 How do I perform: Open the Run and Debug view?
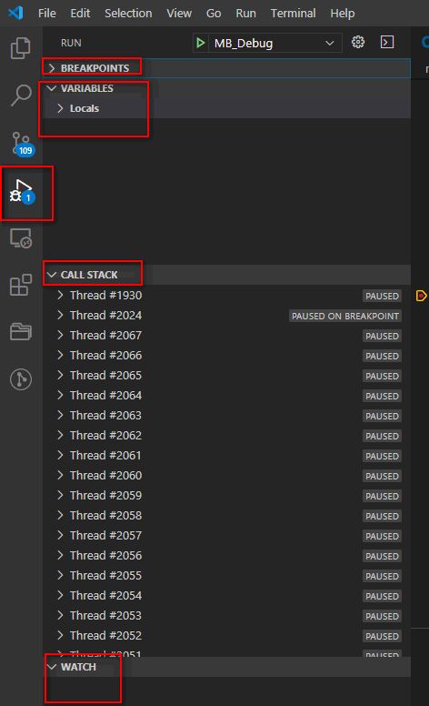(x=23, y=192)
